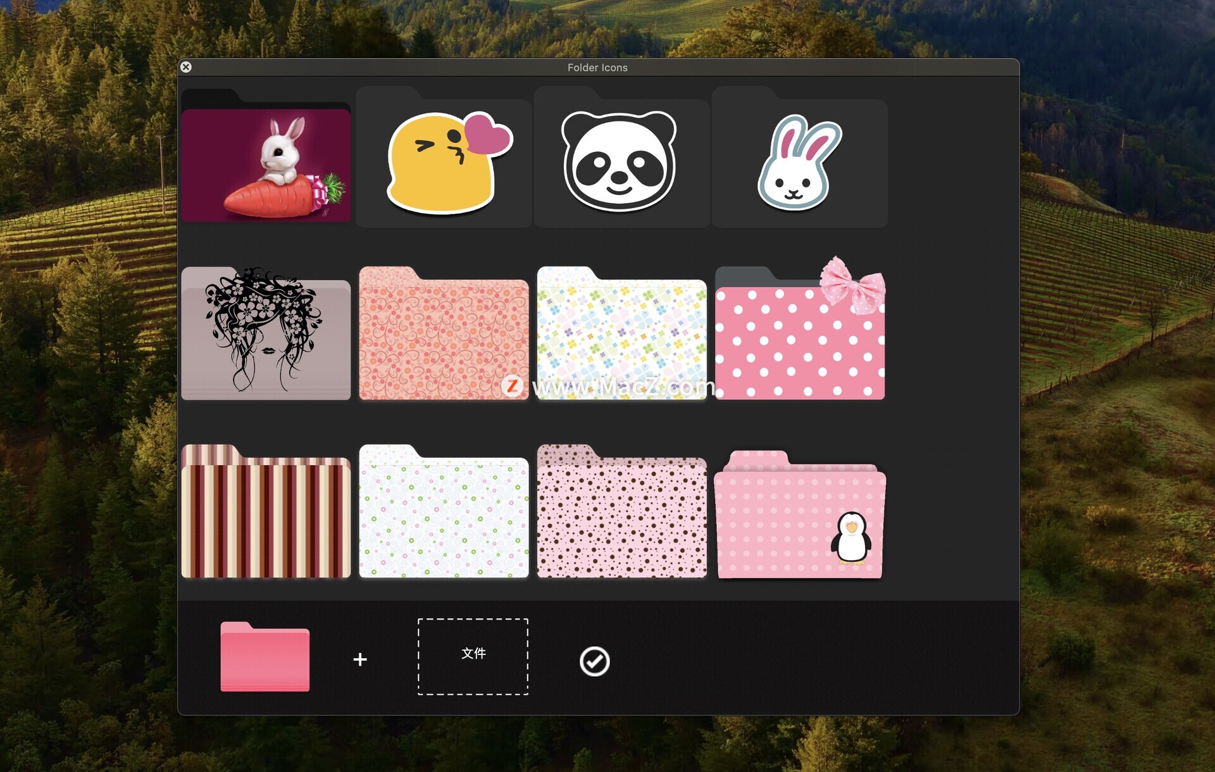Screen dimensions: 1215x772
Task: Choose the floral-hair woman silhouette folder icon
Action: 266,333
